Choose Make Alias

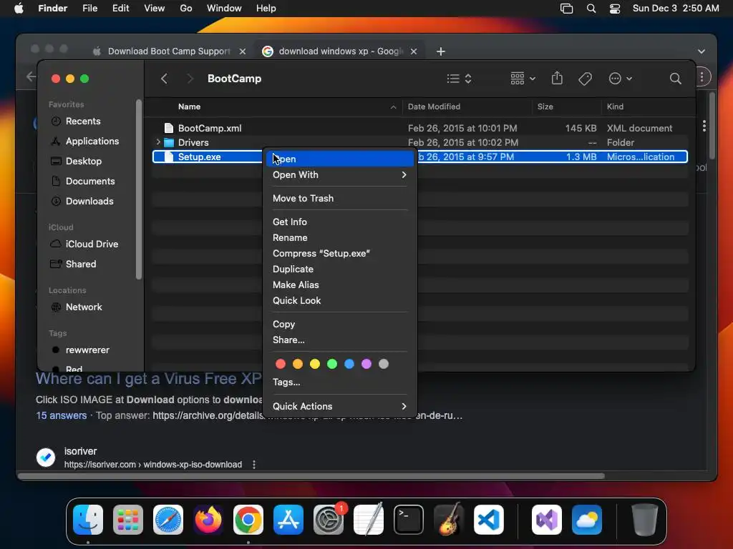tap(340, 285)
